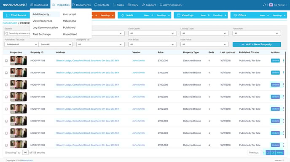The image size is (290, 162).
Task: Open the Leads summary tile icon
Action: pos(123,15)
